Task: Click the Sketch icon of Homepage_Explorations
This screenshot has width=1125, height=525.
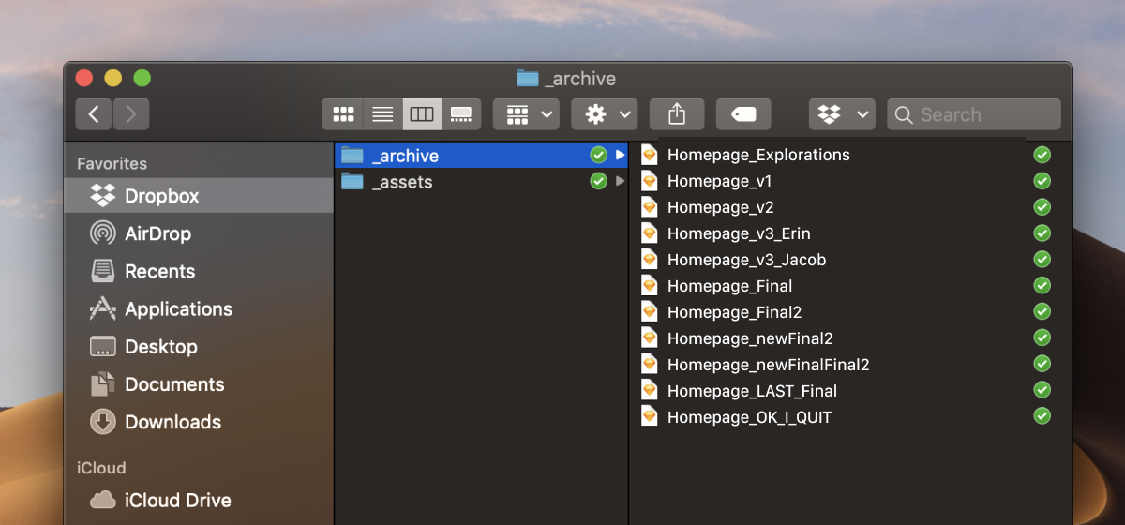Action: pos(649,155)
